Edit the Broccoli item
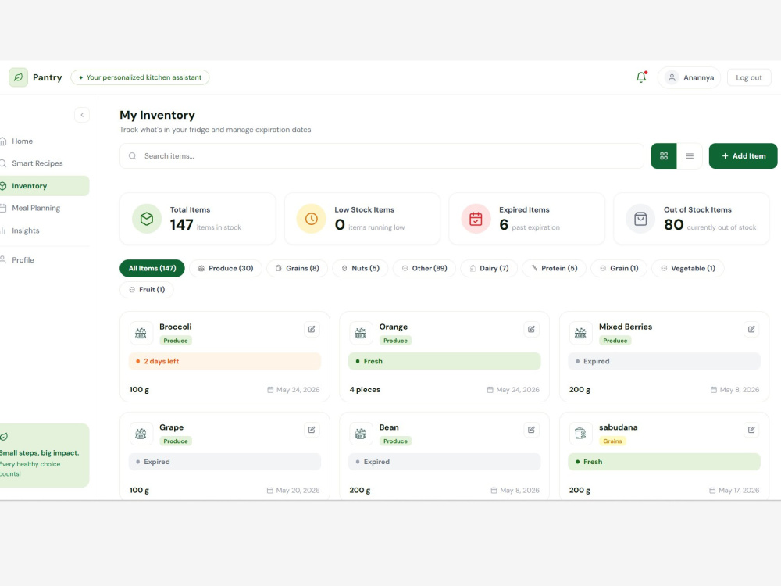The width and height of the screenshot is (781, 586). pyautogui.click(x=312, y=329)
